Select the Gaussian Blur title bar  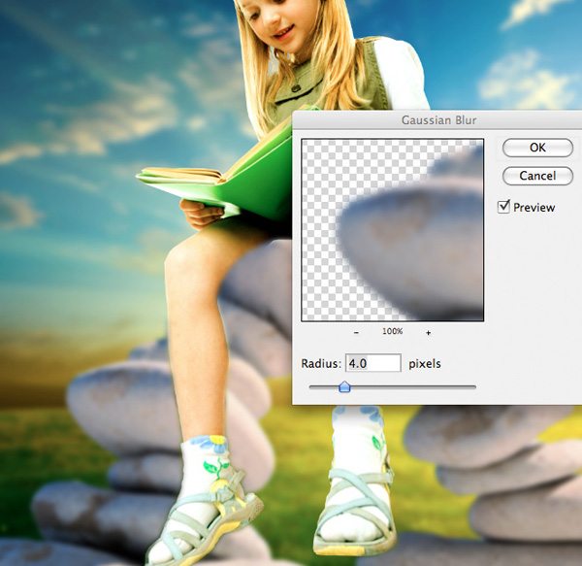pyautogui.click(x=437, y=120)
